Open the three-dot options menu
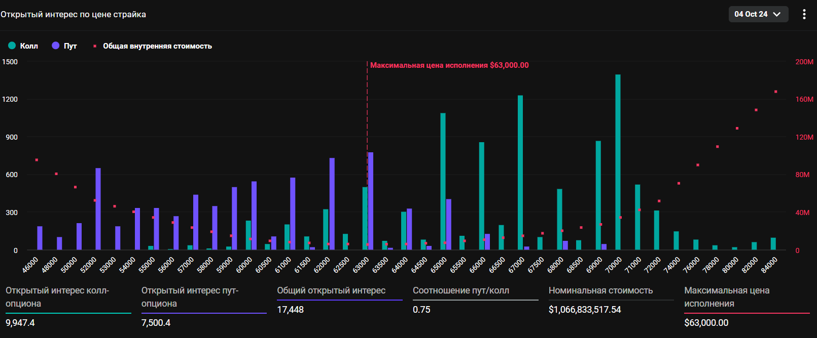The image size is (817, 338). [804, 14]
